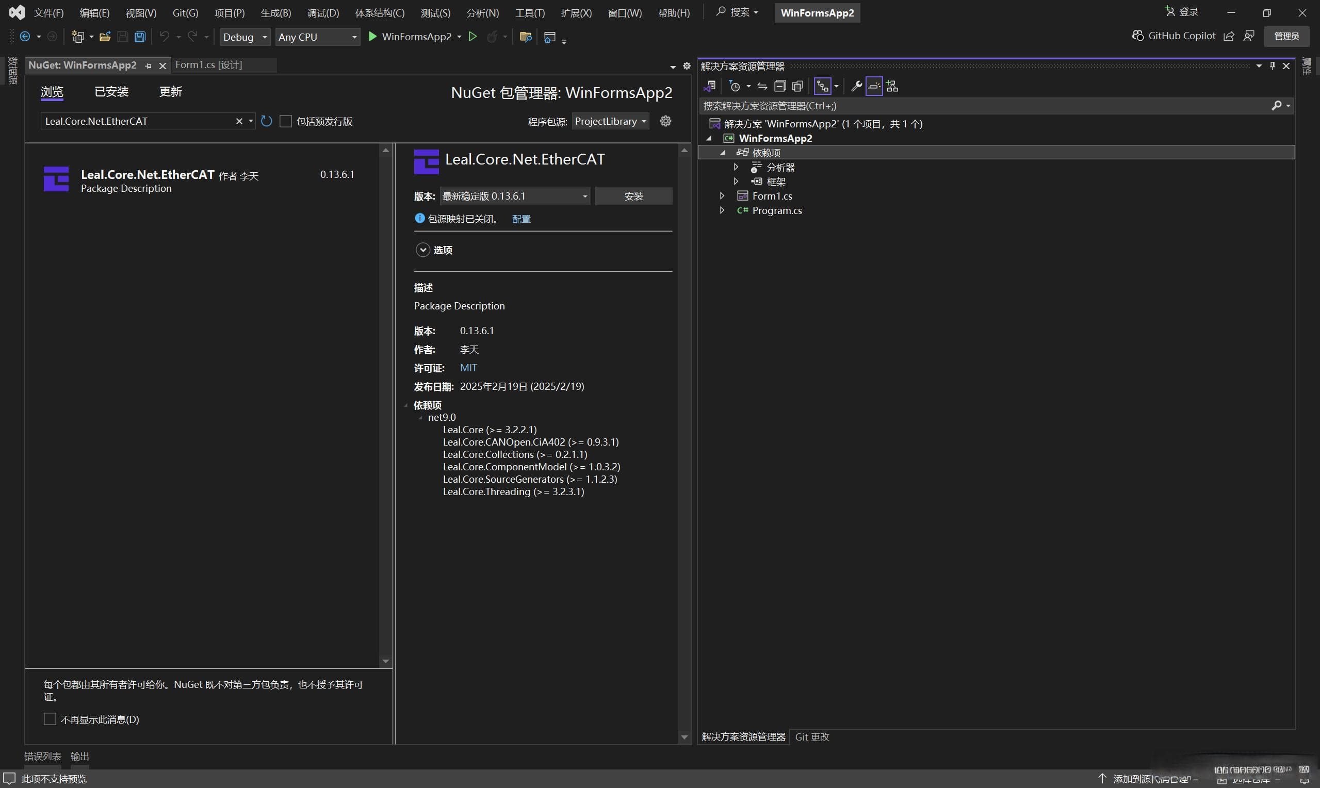Open document window settings gear icon
Viewport: 1320px width, 788px height.
(x=687, y=66)
